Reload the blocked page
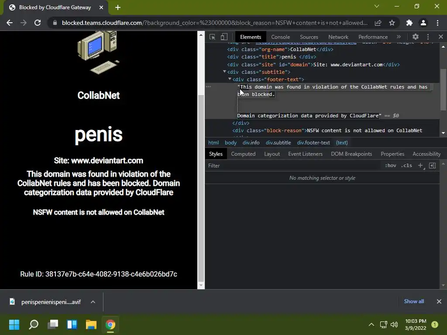This screenshot has width=447, height=335. coord(38,23)
